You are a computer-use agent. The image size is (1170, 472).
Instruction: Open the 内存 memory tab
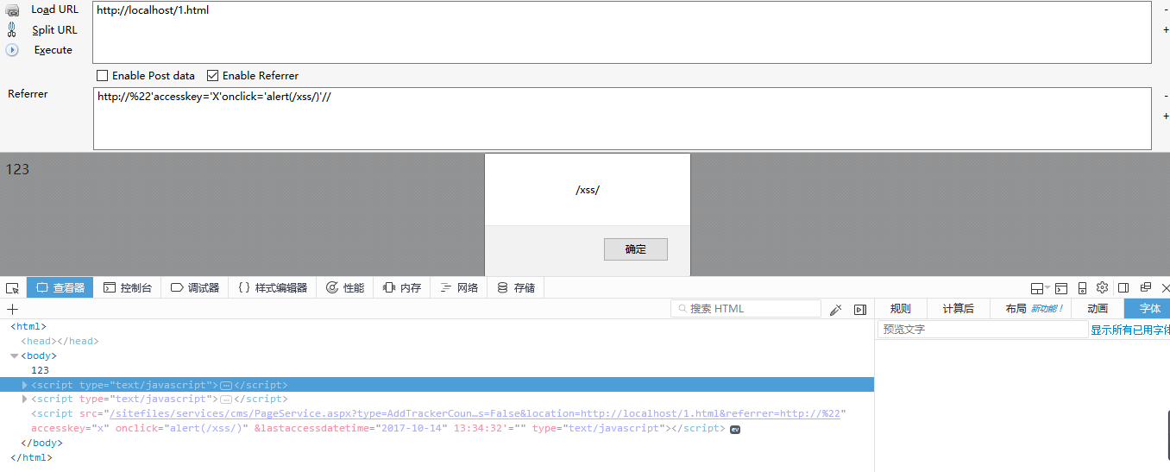pyautogui.click(x=402, y=287)
